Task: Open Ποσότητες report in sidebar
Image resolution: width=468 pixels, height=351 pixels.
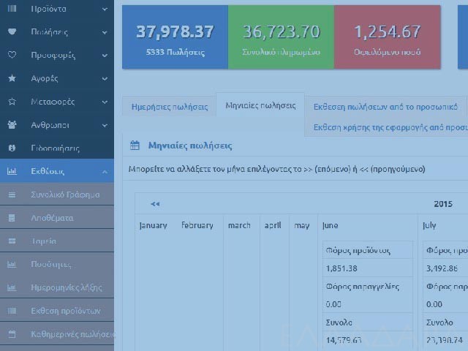Action: click(57, 265)
